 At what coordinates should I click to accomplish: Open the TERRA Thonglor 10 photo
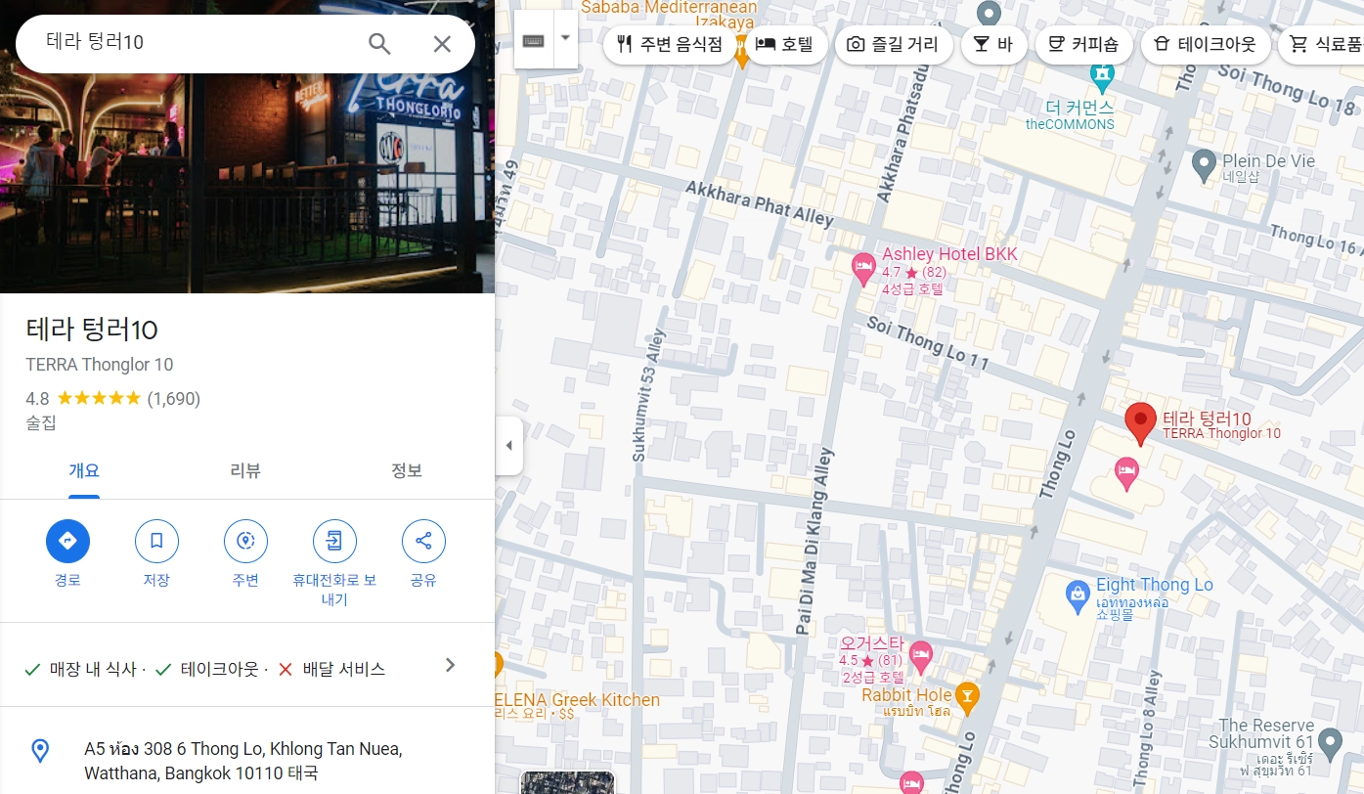(x=247, y=183)
